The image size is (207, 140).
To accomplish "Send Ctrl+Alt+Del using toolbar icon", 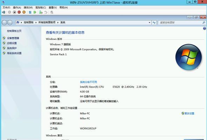I will [x=4, y=12].
